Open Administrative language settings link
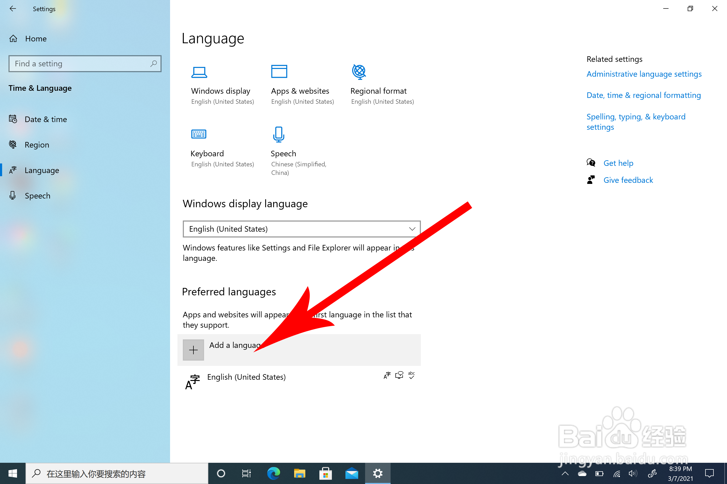The width and height of the screenshot is (727, 484). tap(644, 74)
